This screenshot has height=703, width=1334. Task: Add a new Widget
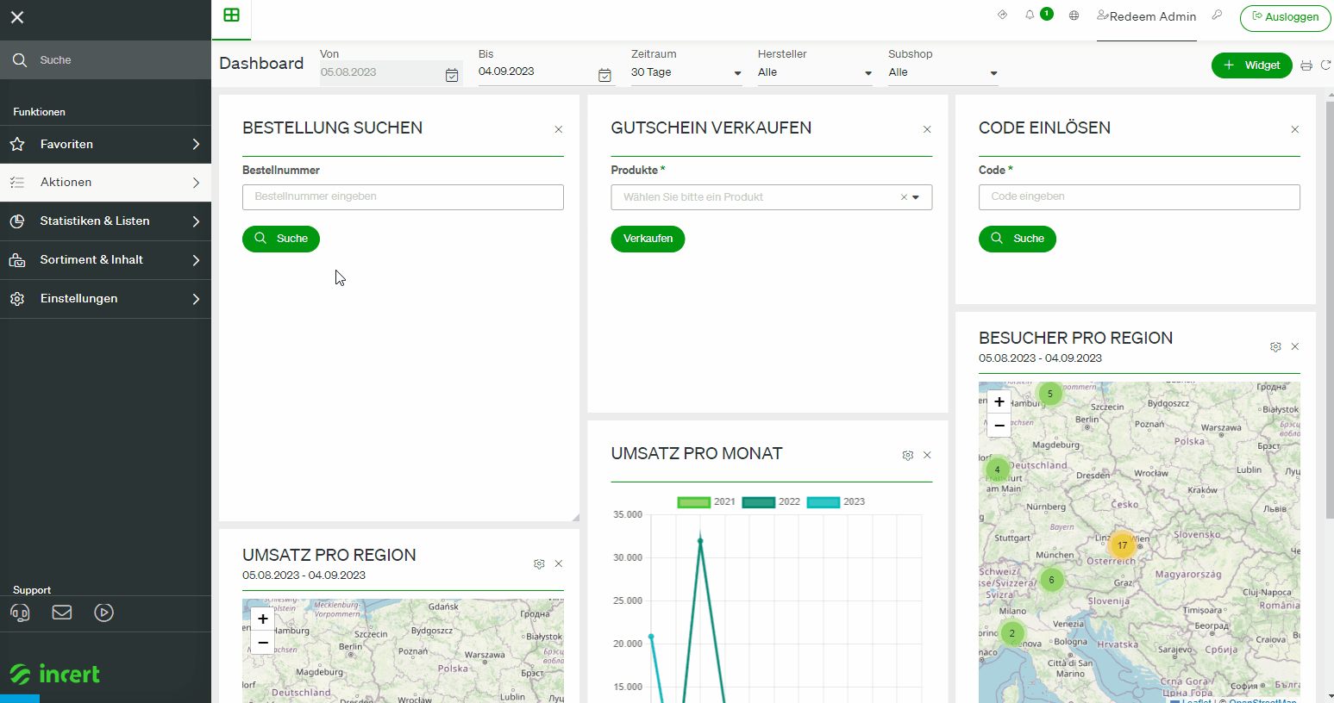pos(1251,65)
